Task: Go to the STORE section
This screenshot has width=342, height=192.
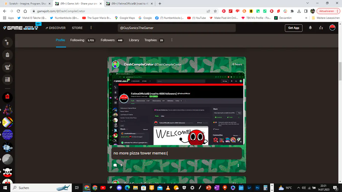Action: (x=77, y=28)
